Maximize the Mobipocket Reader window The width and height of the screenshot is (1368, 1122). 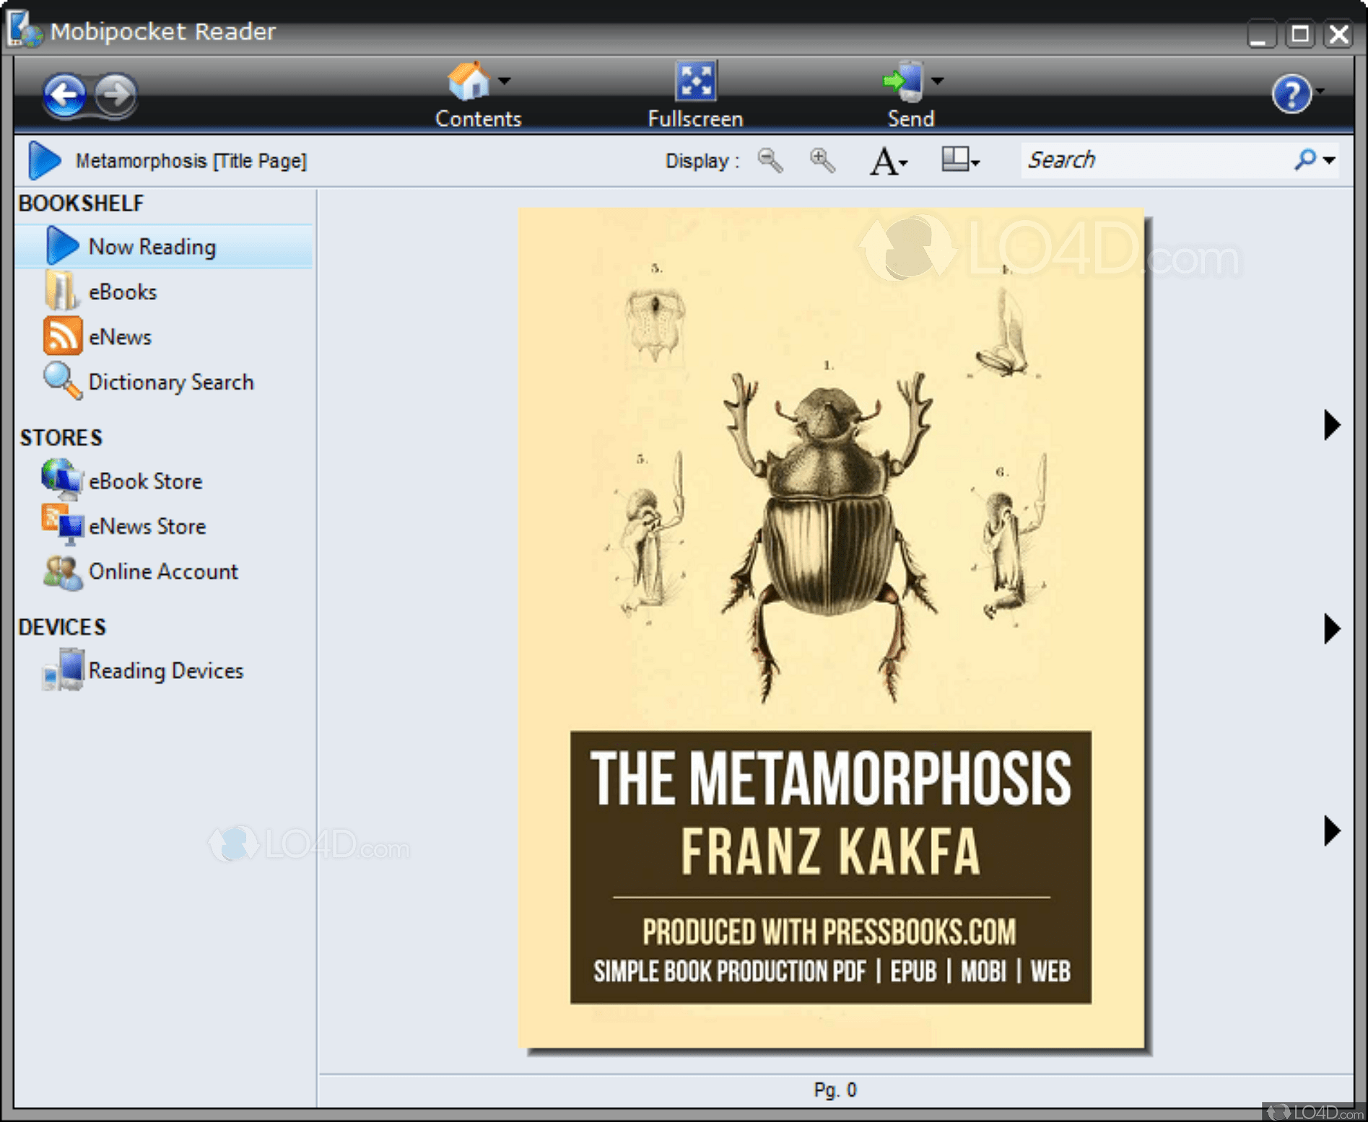[x=1300, y=34]
